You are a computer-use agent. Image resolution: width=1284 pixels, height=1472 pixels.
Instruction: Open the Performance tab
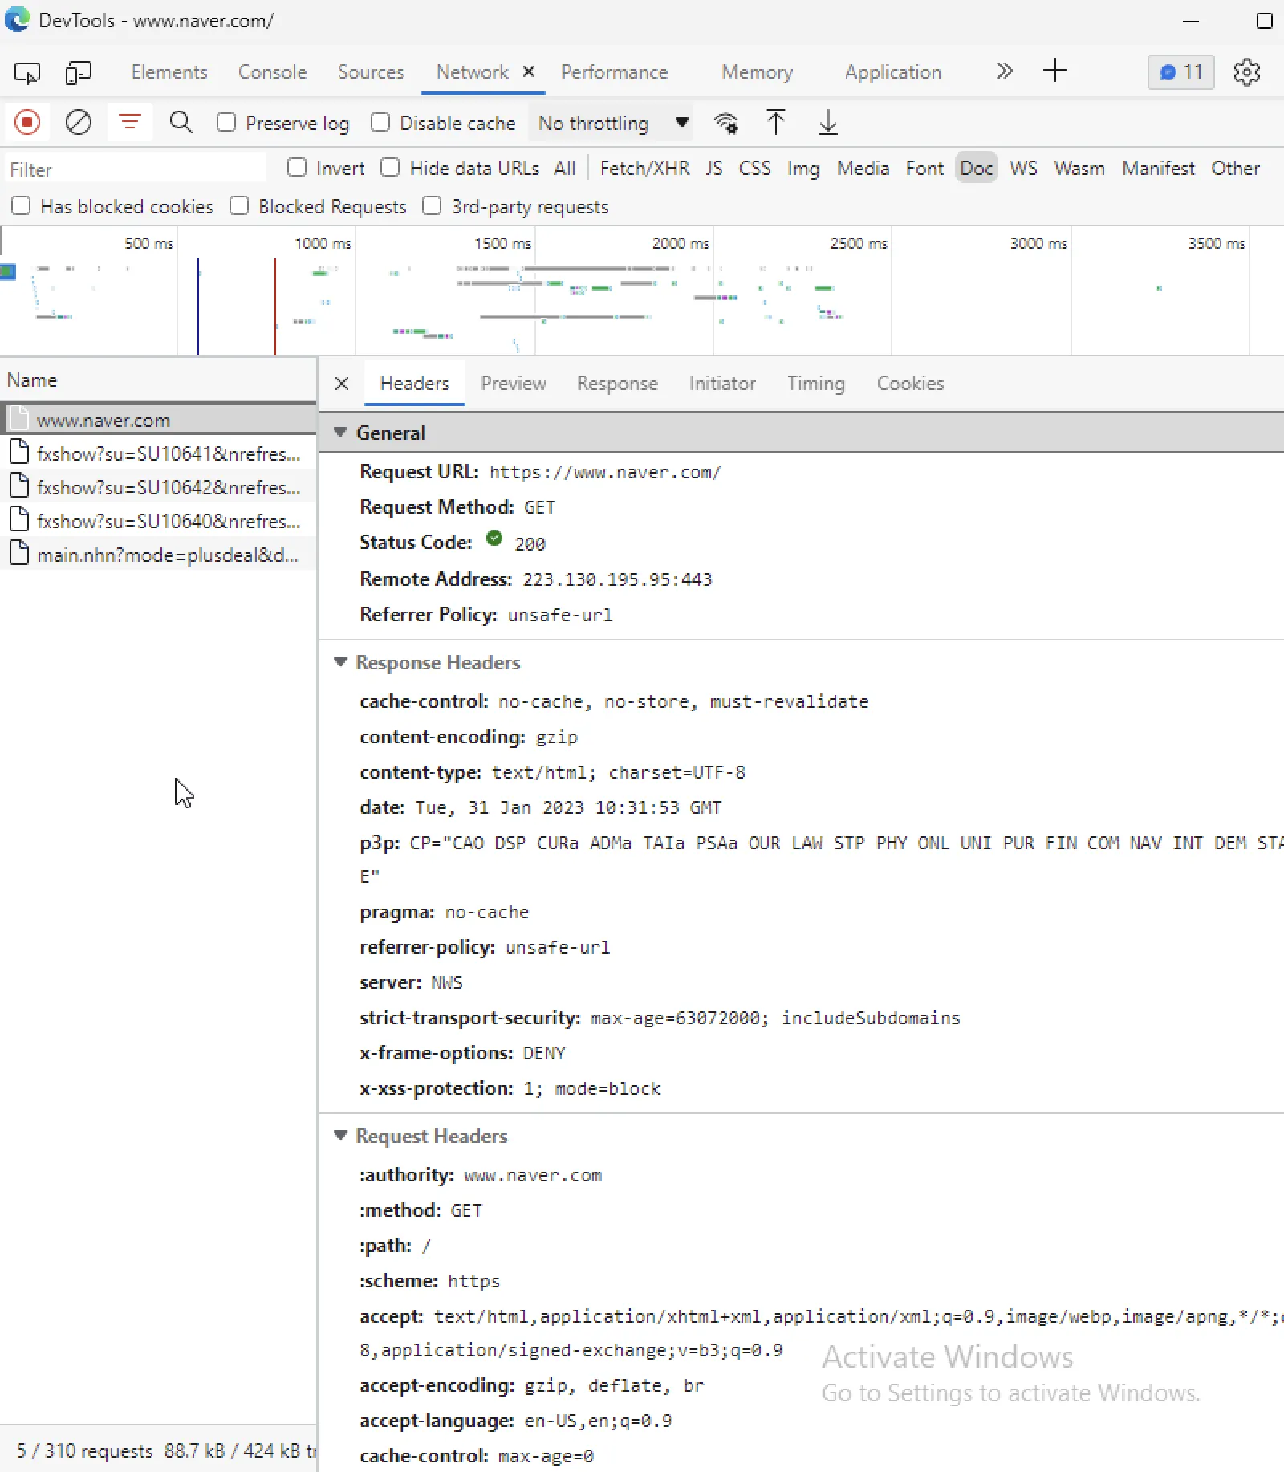[615, 72]
